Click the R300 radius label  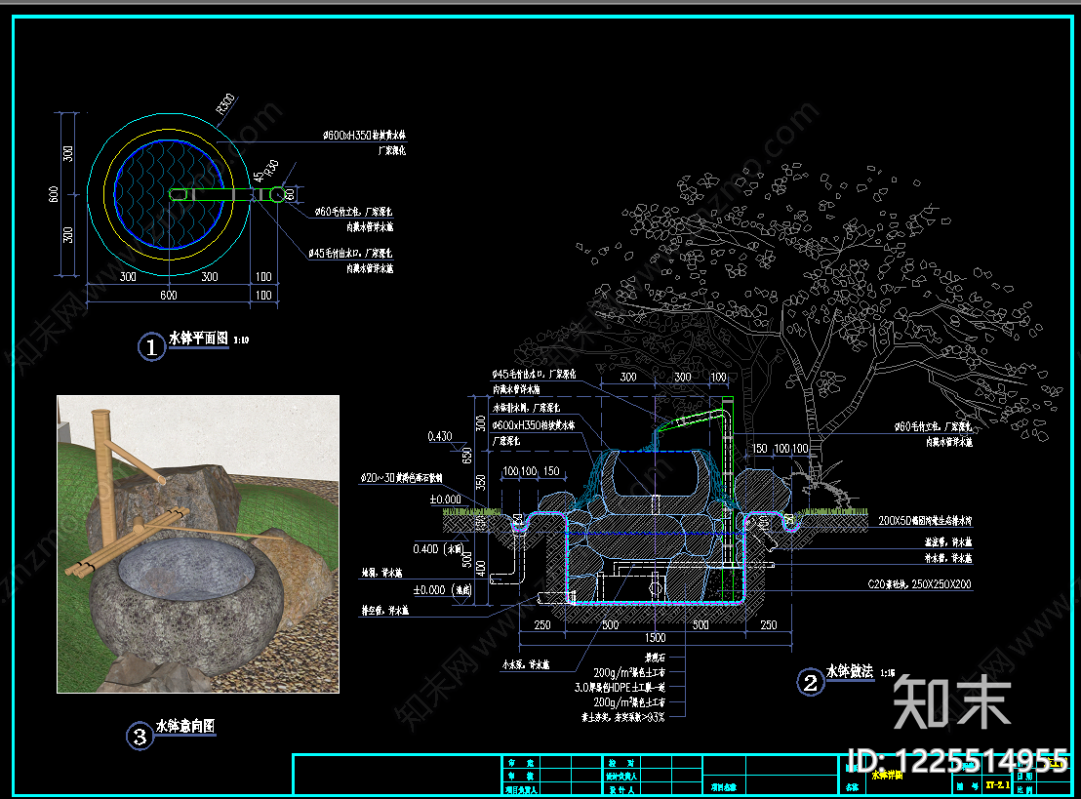(x=226, y=104)
